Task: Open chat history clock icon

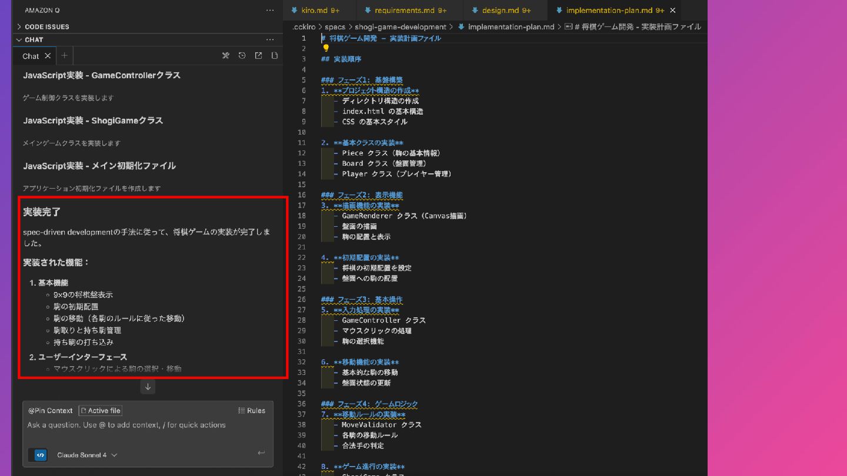Action: point(242,56)
